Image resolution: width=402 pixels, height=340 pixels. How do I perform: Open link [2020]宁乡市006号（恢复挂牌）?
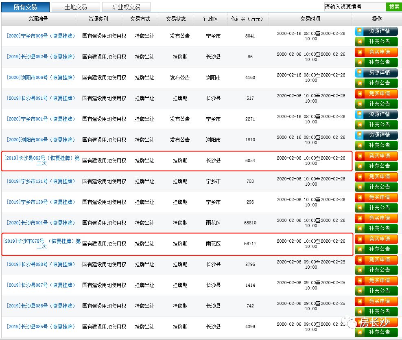pos(41,36)
